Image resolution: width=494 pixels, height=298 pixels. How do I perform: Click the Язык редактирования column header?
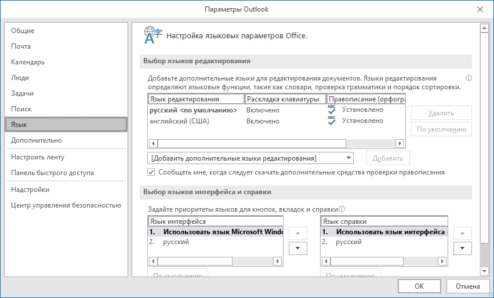point(196,99)
